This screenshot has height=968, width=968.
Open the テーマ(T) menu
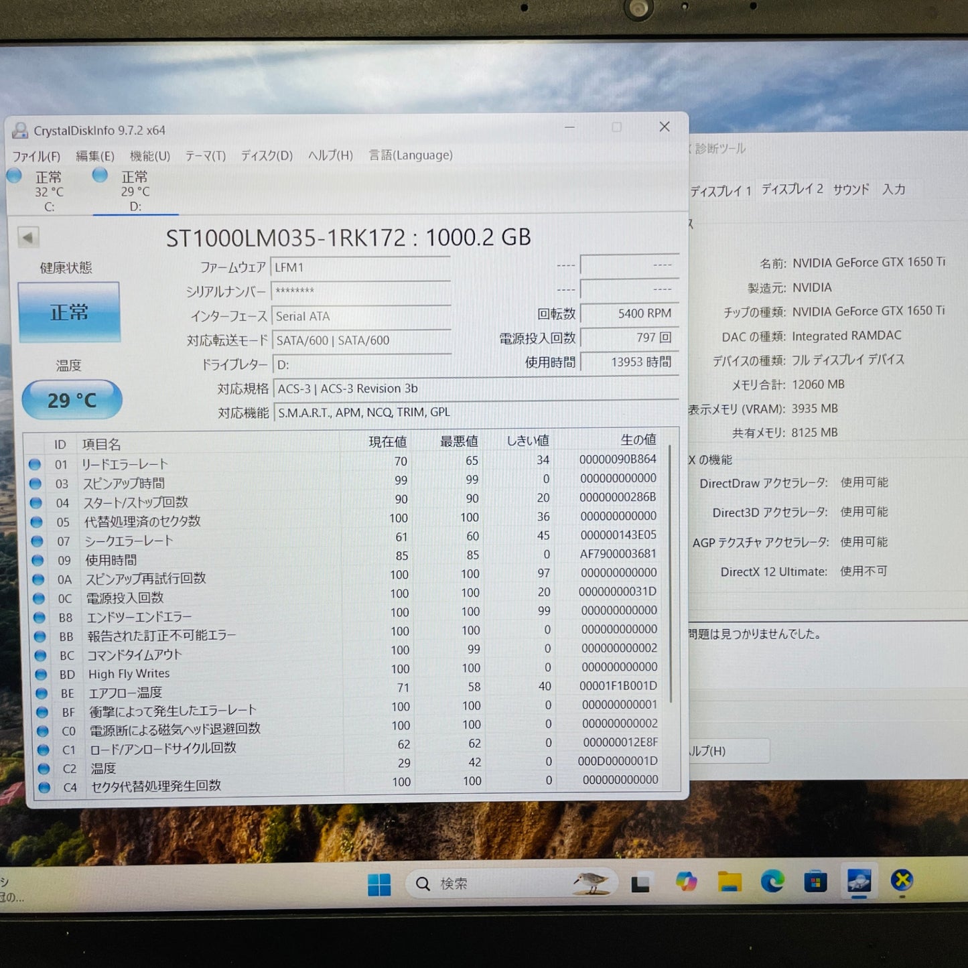[206, 155]
